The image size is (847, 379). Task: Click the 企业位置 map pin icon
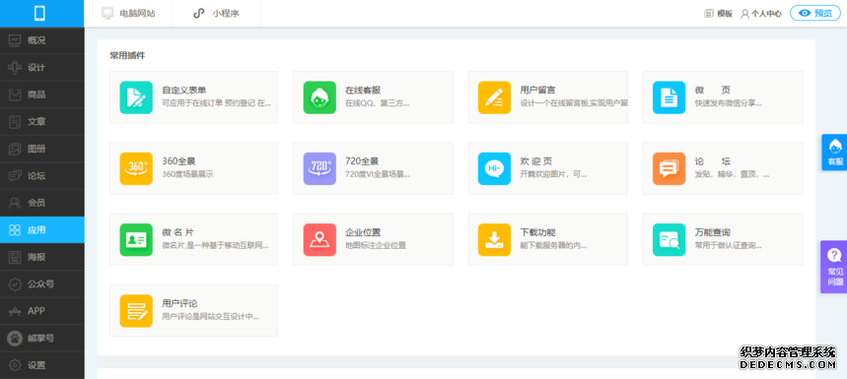click(319, 240)
